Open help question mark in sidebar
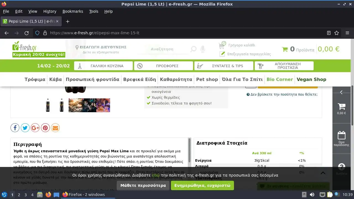The image size is (354, 199). [342, 167]
